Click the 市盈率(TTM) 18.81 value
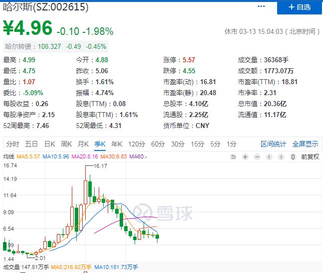323x273 pixels. pyautogui.click(x=290, y=82)
